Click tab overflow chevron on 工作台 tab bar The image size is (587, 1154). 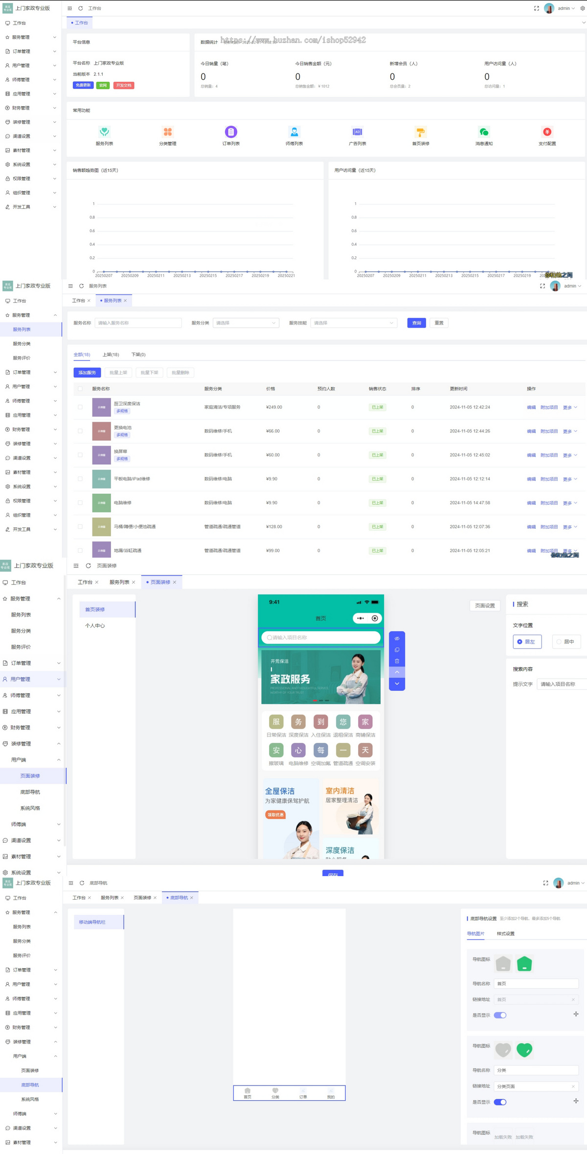point(583,23)
